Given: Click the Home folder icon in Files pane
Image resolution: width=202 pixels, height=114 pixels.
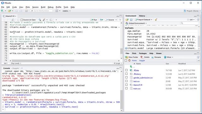Looking at the screenshot, I should point(129,60).
